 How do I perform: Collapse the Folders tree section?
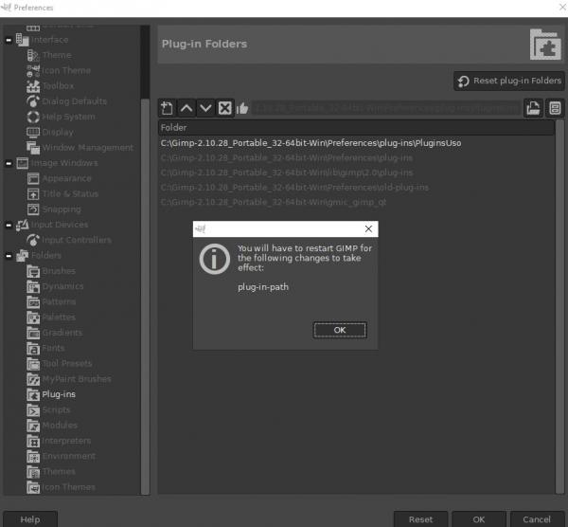coord(9,256)
